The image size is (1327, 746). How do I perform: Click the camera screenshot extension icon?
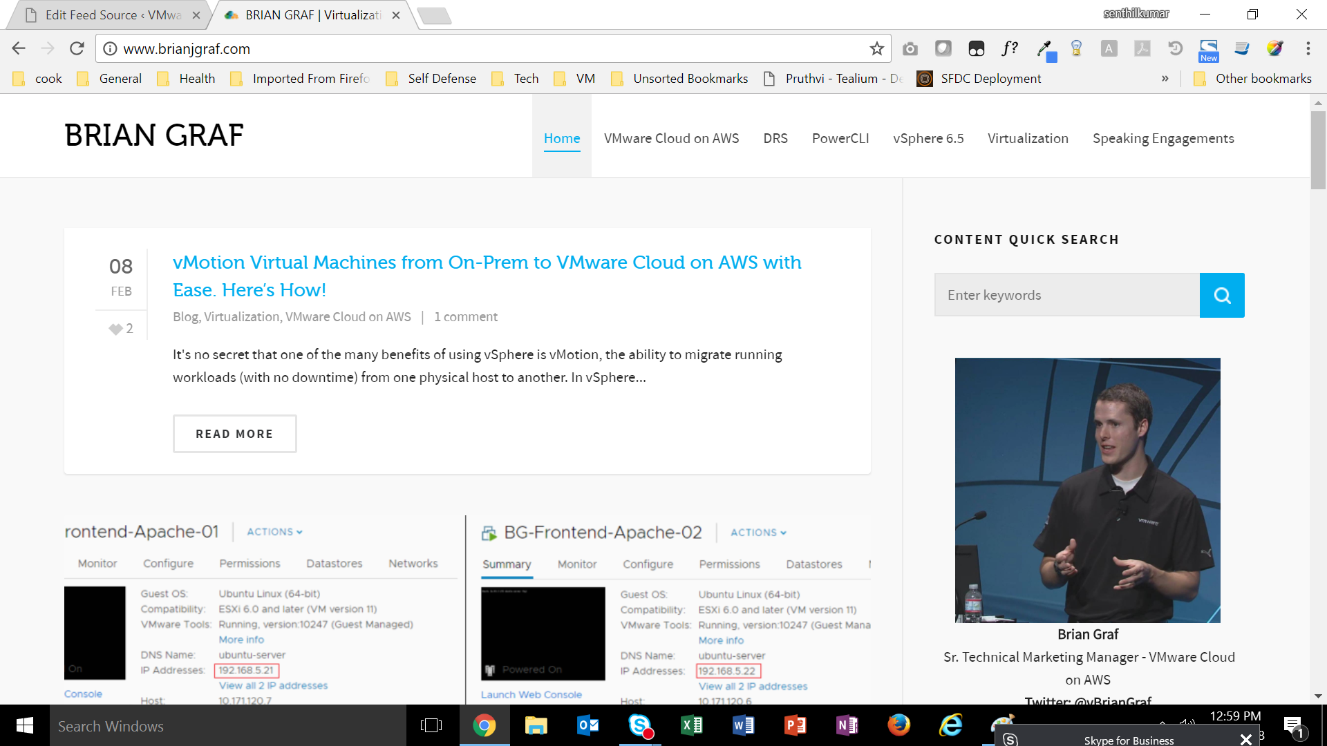910,48
